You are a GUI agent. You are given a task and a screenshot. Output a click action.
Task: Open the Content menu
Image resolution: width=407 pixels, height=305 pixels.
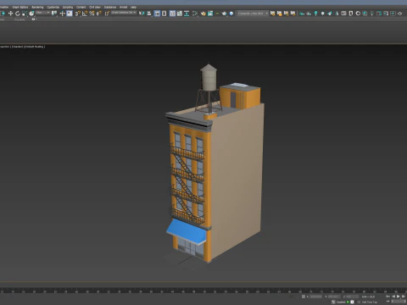click(81, 7)
